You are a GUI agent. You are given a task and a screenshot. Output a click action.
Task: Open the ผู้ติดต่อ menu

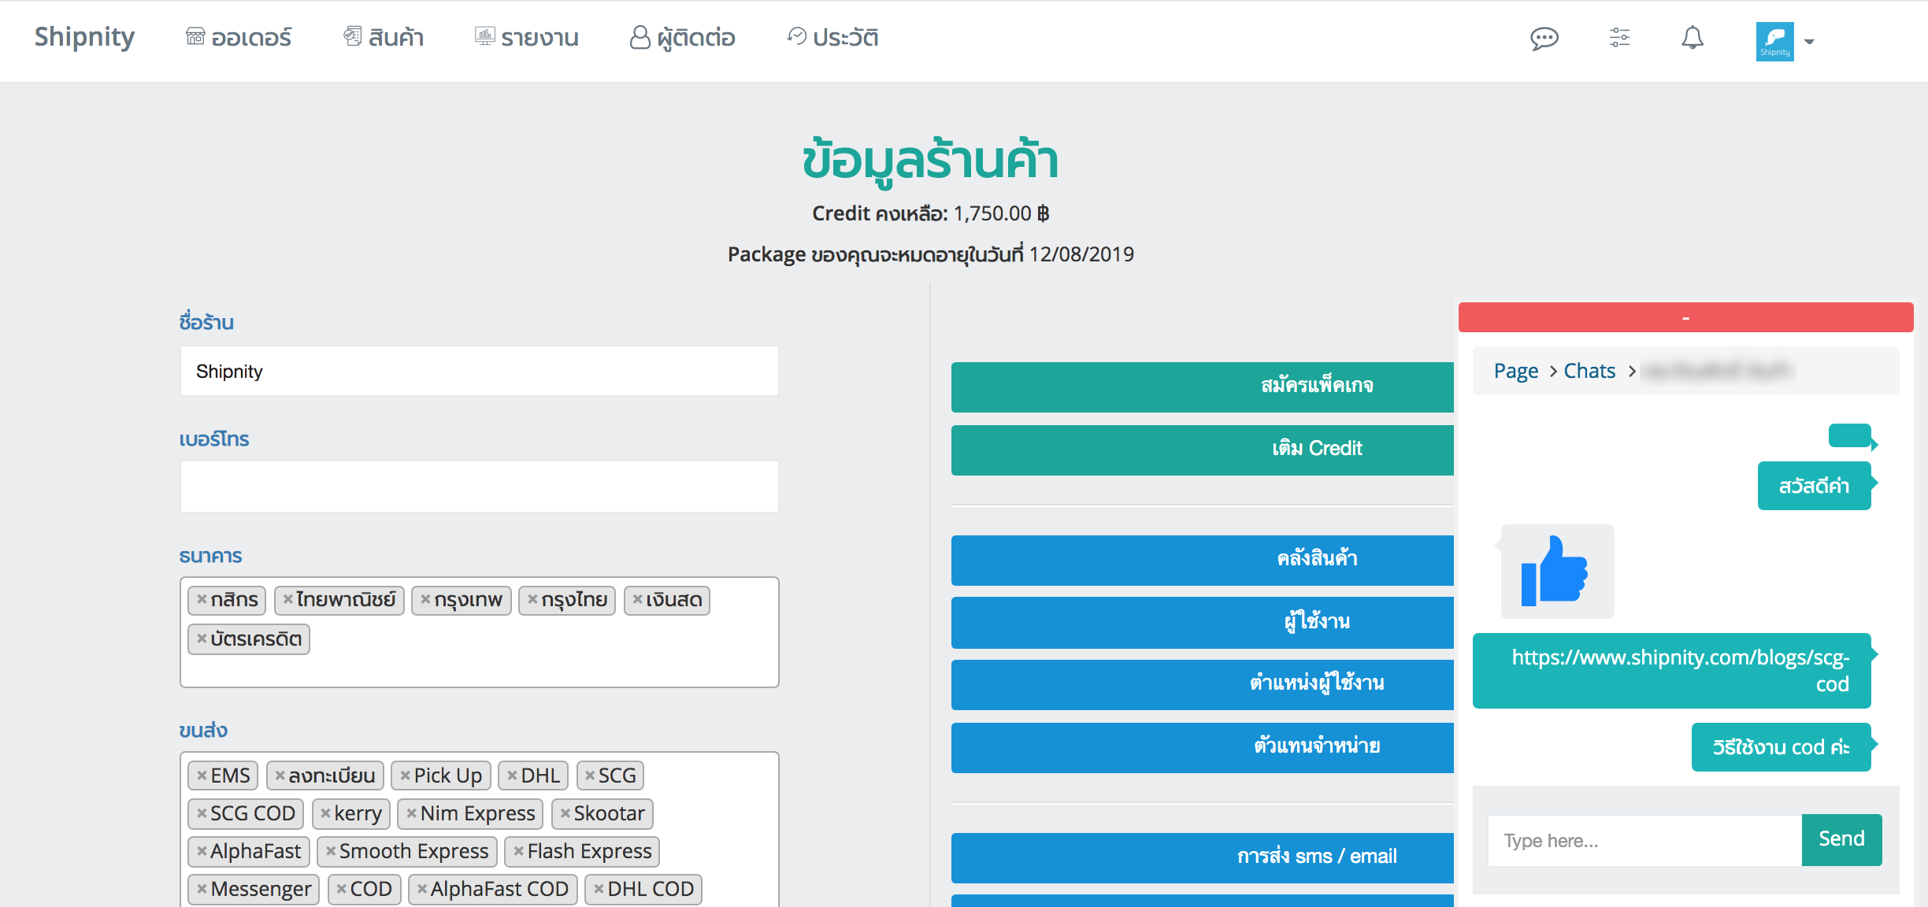click(683, 37)
